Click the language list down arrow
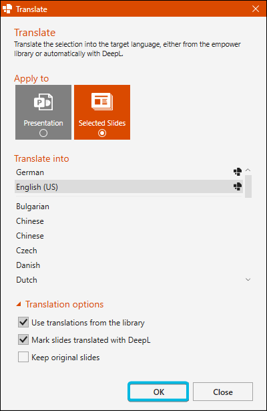 coord(248,279)
